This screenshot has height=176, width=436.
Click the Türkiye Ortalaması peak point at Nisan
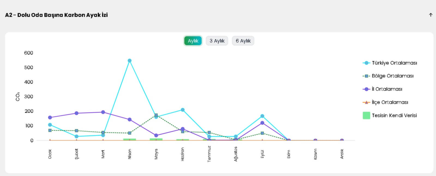point(130,61)
